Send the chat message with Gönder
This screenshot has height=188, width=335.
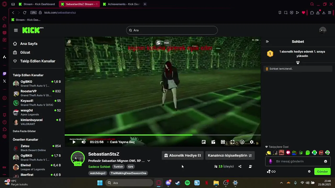pos(322,172)
